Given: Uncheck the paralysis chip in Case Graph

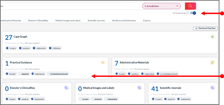Looking at the screenshot, I should tap(25, 48).
